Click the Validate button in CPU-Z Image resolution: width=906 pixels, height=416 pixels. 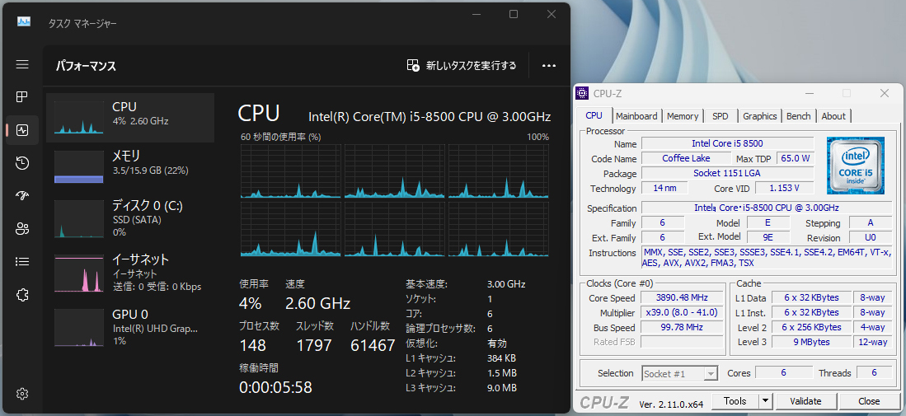point(805,401)
